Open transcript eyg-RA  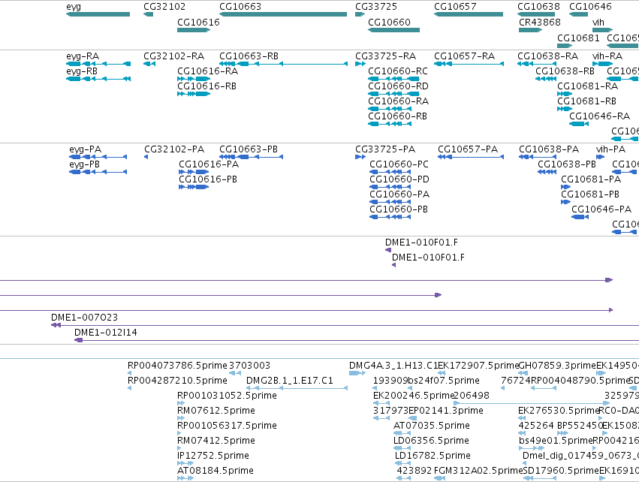pos(98,64)
